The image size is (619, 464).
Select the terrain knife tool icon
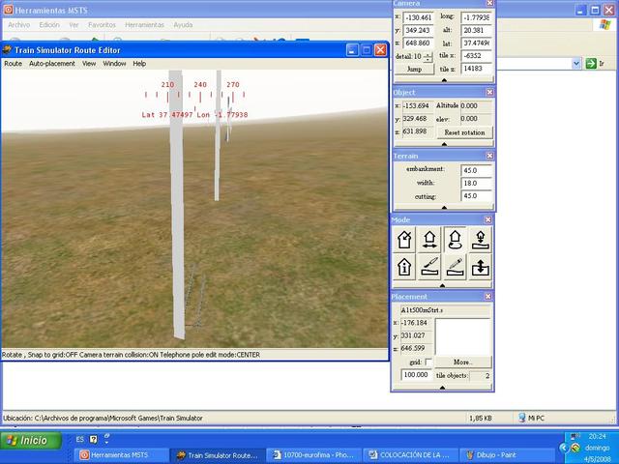pyautogui.click(x=430, y=266)
